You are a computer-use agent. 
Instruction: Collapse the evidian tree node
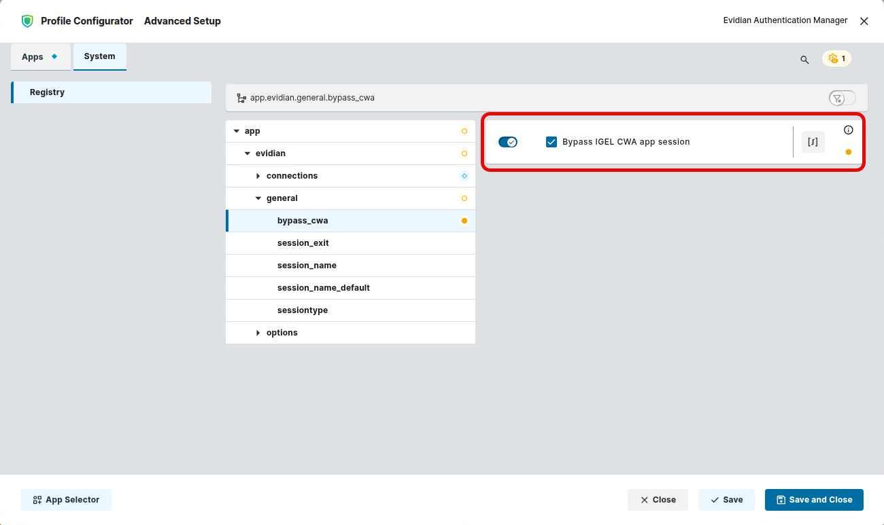(248, 153)
